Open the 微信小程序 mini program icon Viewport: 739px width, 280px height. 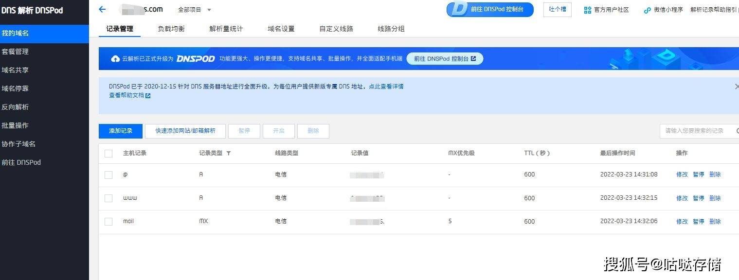click(x=647, y=10)
